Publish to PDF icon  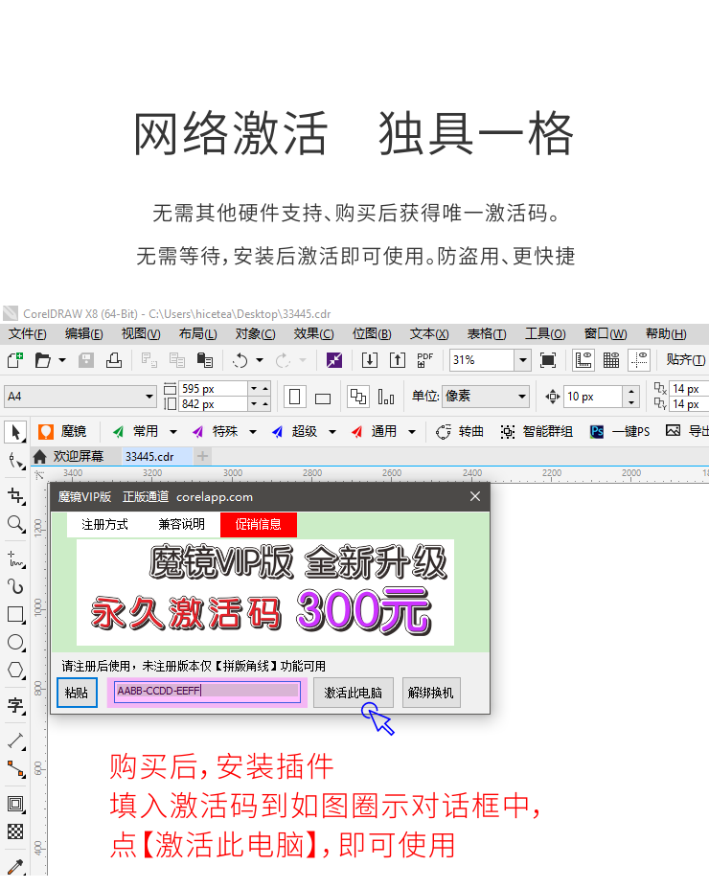(424, 360)
